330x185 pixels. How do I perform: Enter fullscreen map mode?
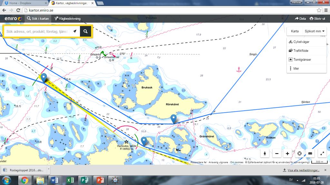(322, 154)
